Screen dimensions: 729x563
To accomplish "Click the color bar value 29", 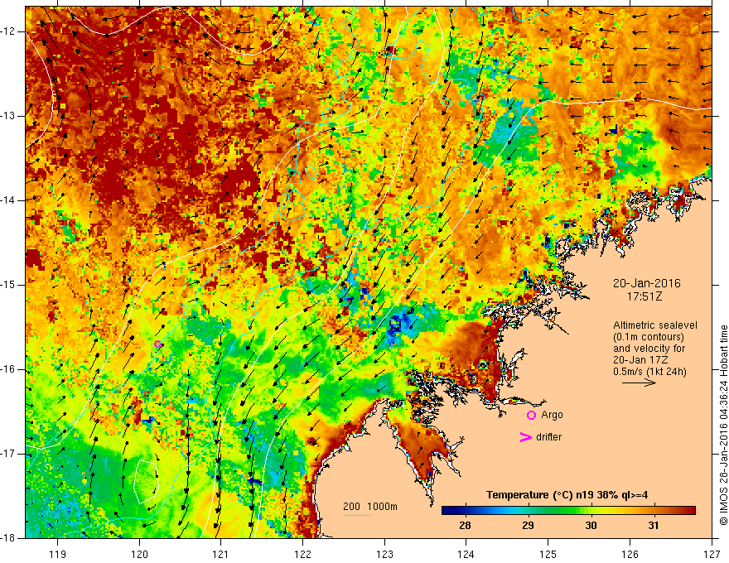I will 528,526.
